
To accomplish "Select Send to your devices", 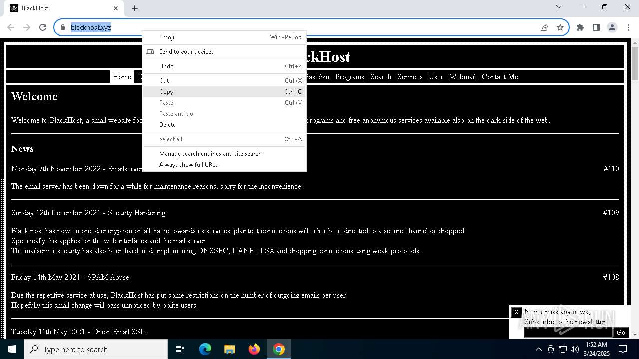I will tap(225, 52).
